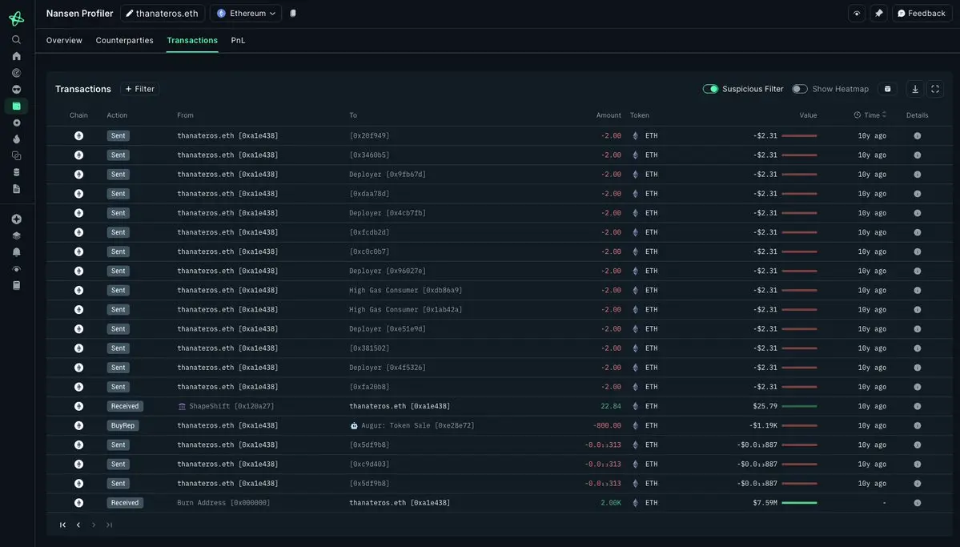Click the Nansen Profiler title
The height and width of the screenshot is (547, 960).
79,14
